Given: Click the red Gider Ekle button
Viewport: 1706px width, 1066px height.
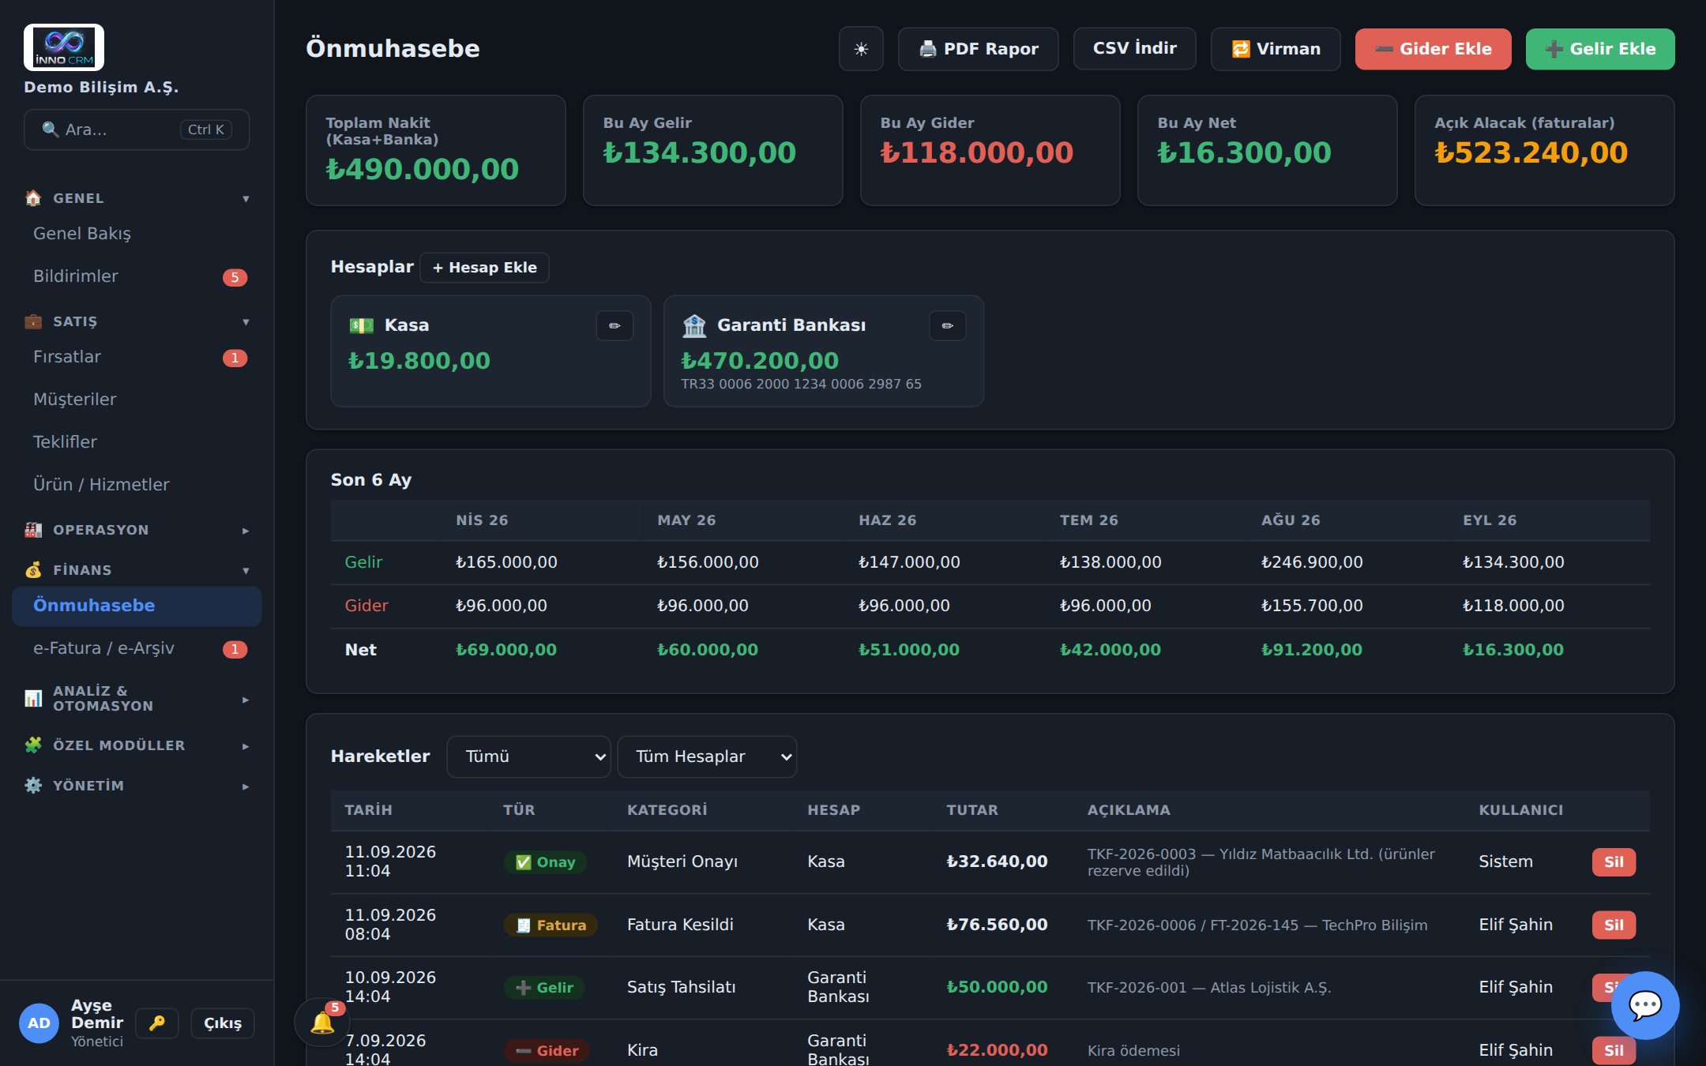Looking at the screenshot, I should point(1433,49).
